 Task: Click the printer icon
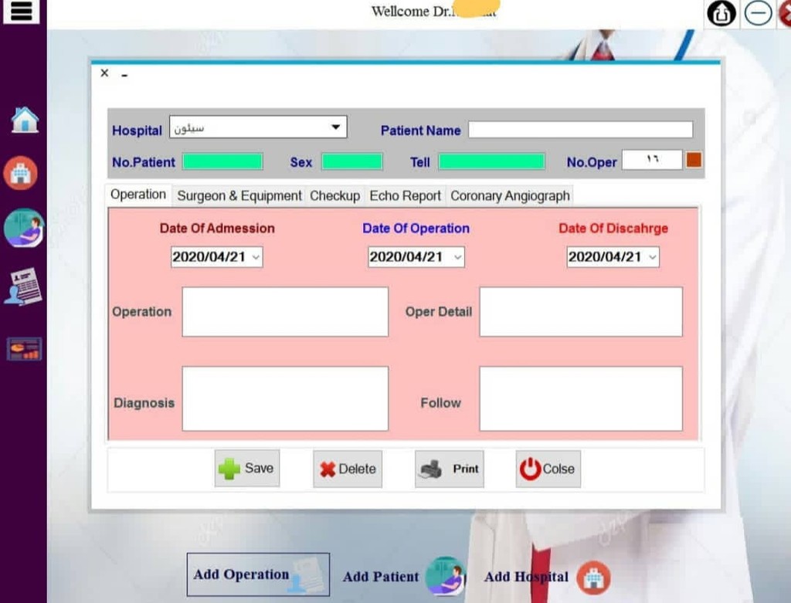point(431,469)
